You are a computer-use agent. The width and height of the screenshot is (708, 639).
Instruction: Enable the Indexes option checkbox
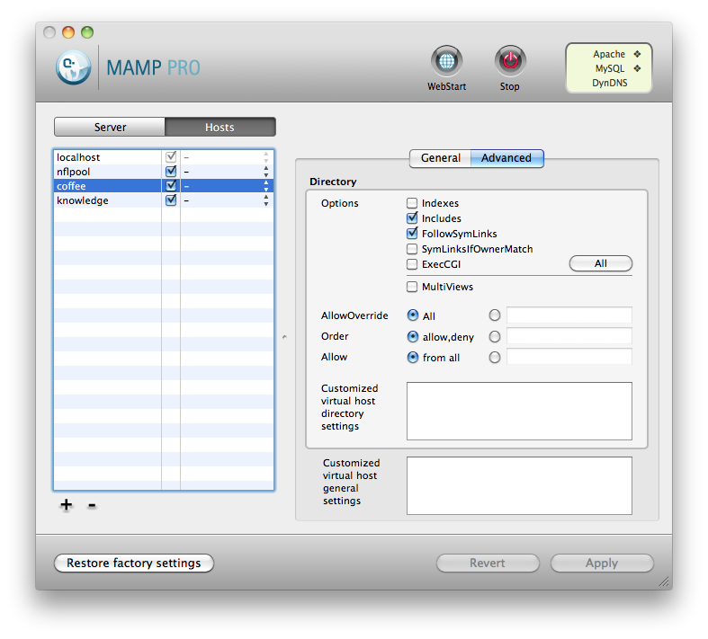point(412,204)
